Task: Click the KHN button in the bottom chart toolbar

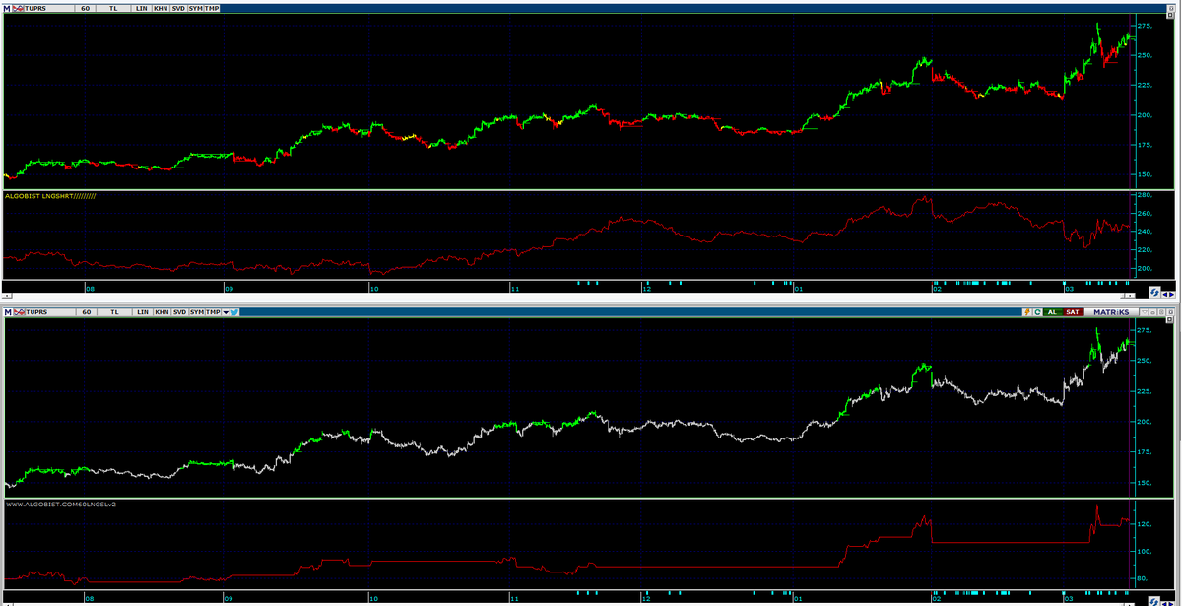Action: coord(162,312)
